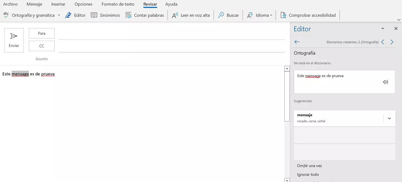Close the Editor pane

coord(396,29)
